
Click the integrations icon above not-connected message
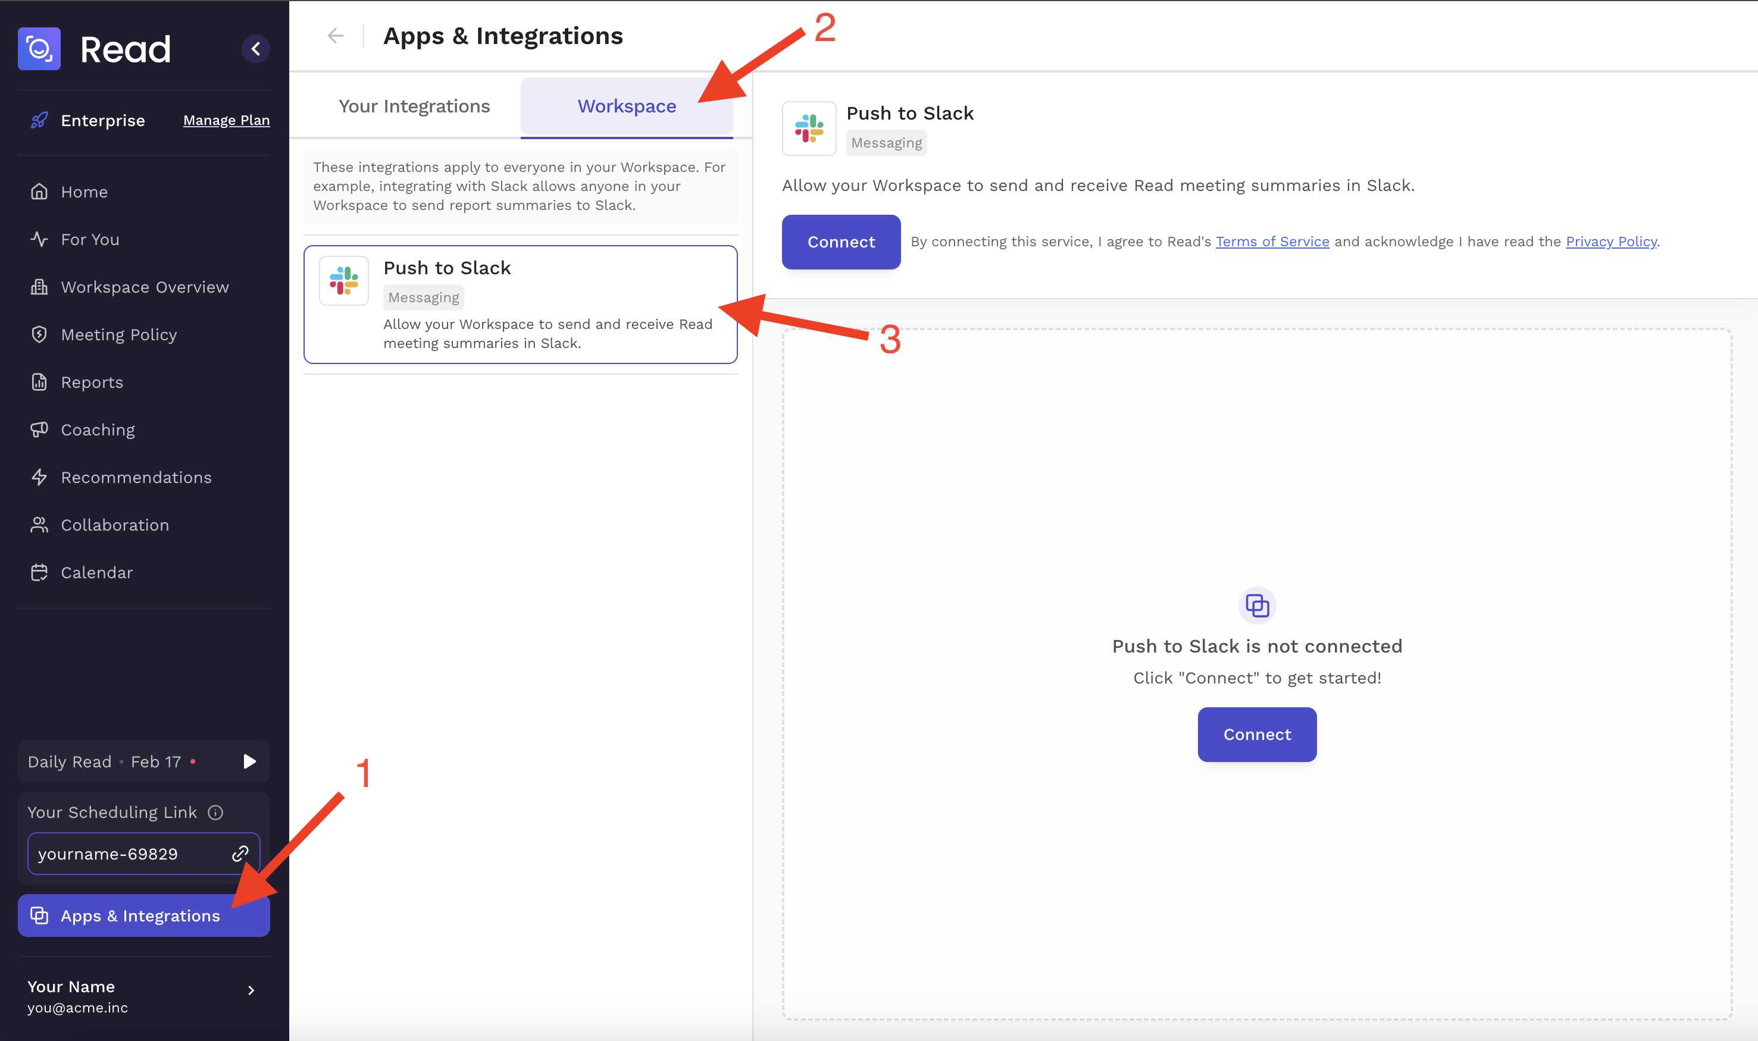pos(1257,606)
